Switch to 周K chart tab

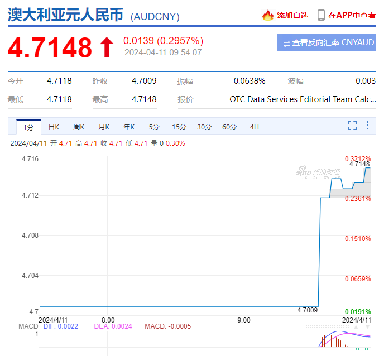(79, 127)
